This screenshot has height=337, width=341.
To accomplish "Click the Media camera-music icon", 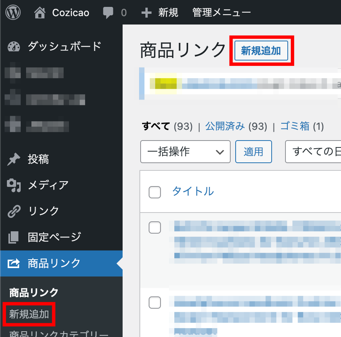I will [14, 185].
